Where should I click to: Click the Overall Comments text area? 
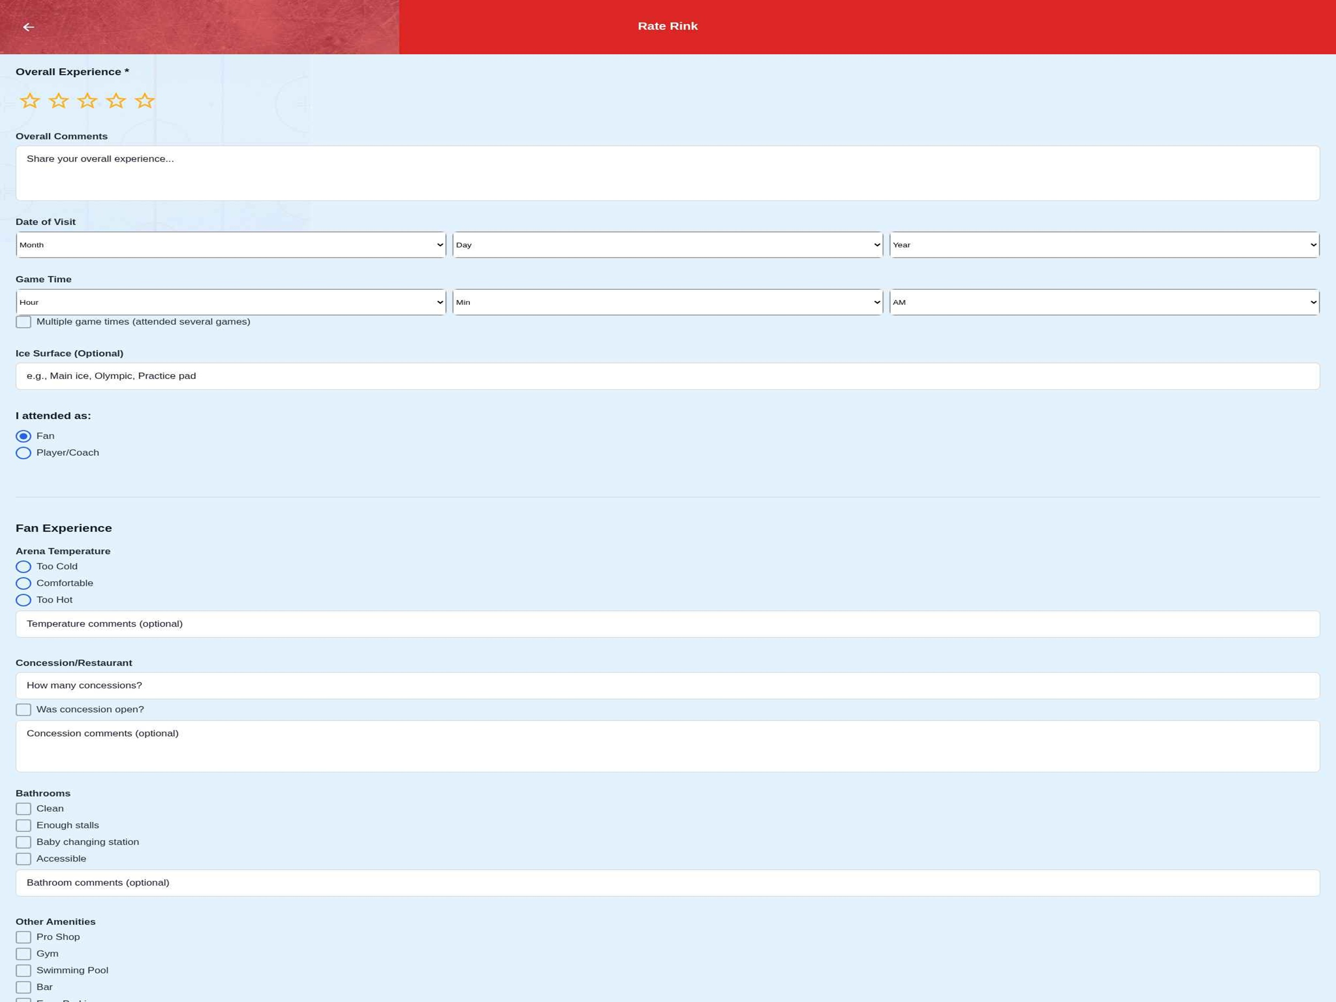coord(668,173)
